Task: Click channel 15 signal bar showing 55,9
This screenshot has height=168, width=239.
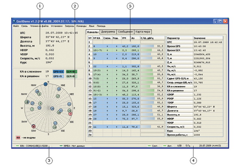Action: 152,98
